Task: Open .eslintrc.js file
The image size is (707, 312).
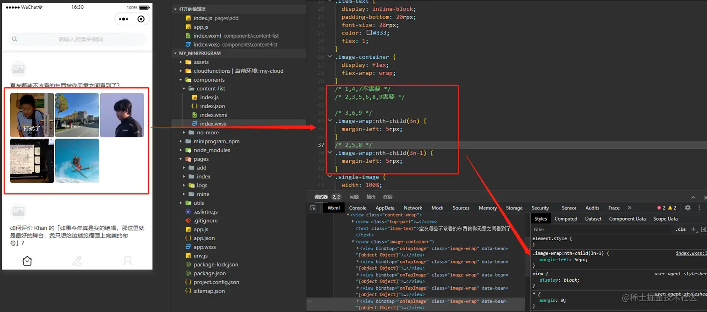Action: pyautogui.click(x=206, y=212)
